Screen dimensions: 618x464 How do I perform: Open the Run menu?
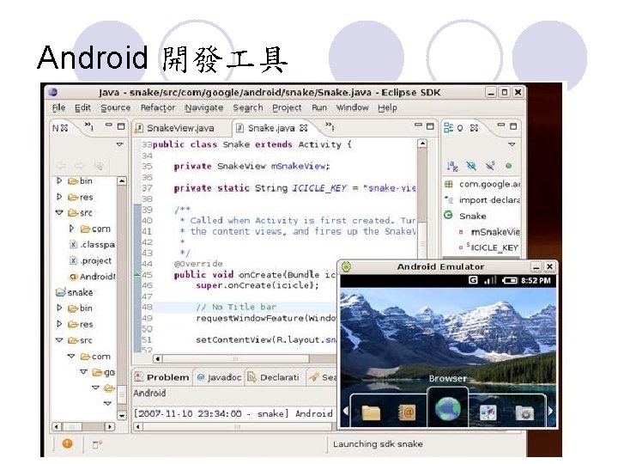(x=319, y=107)
